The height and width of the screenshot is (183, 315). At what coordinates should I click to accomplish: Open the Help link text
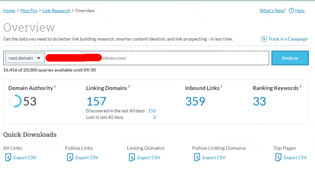(299, 11)
